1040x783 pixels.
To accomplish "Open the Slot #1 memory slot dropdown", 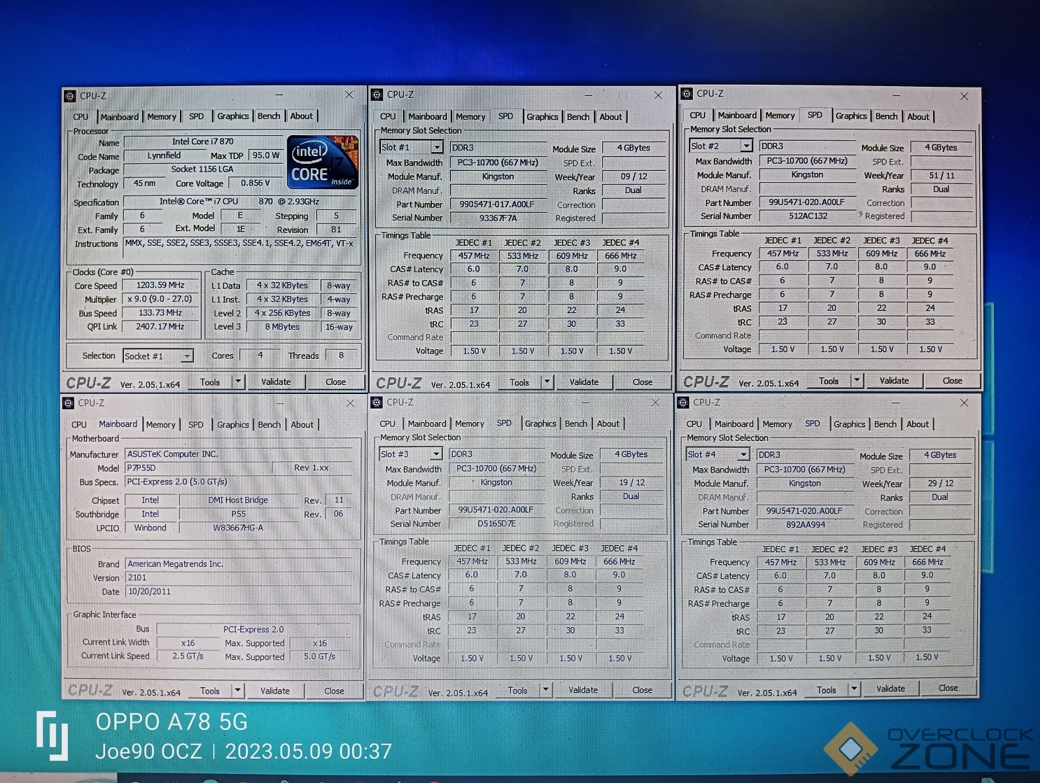I will pos(436,147).
